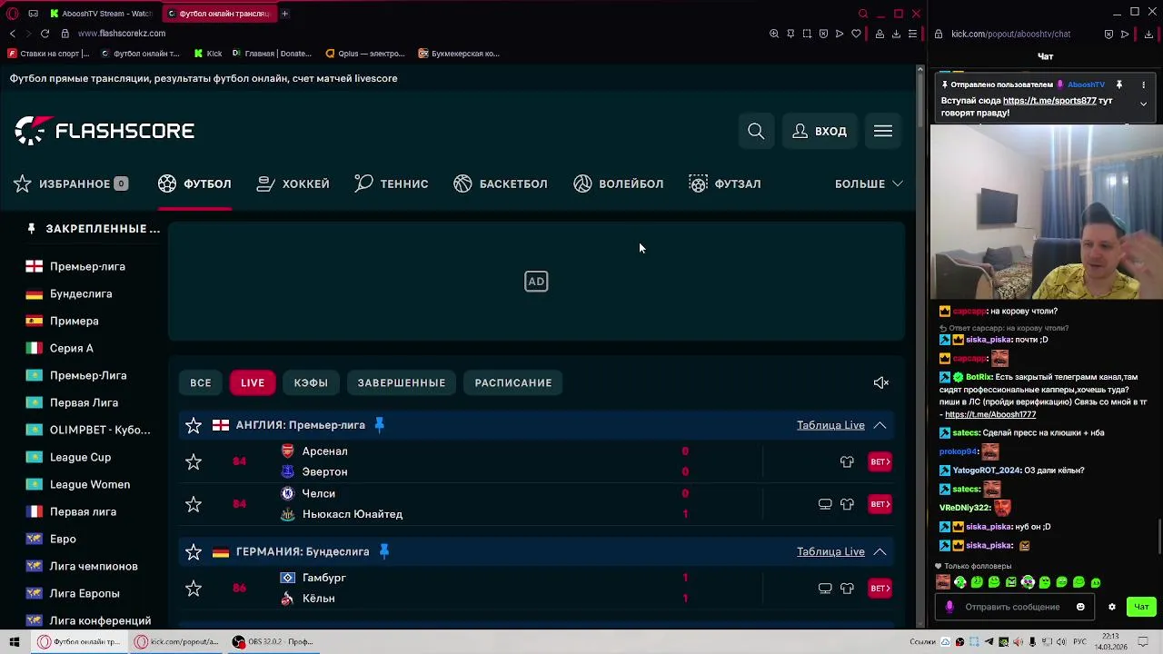Favorite the Челси – Ньюкасл match star
Image resolution: width=1163 pixels, height=654 pixels.
click(x=194, y=503)
